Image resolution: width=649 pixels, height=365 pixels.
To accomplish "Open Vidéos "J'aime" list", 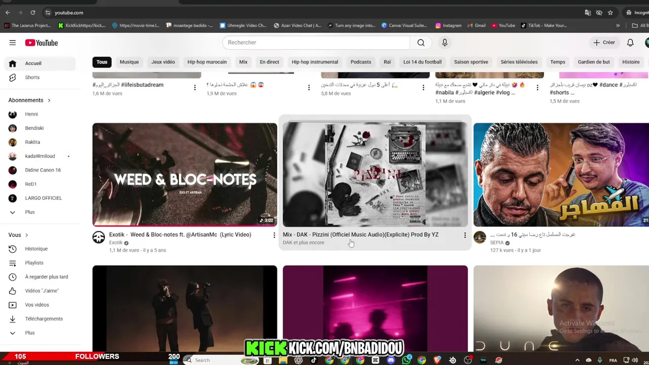I will (40, 291).
